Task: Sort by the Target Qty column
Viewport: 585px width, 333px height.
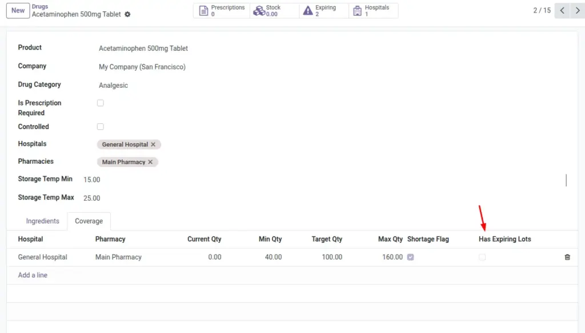Action: [x=327, y=239]
